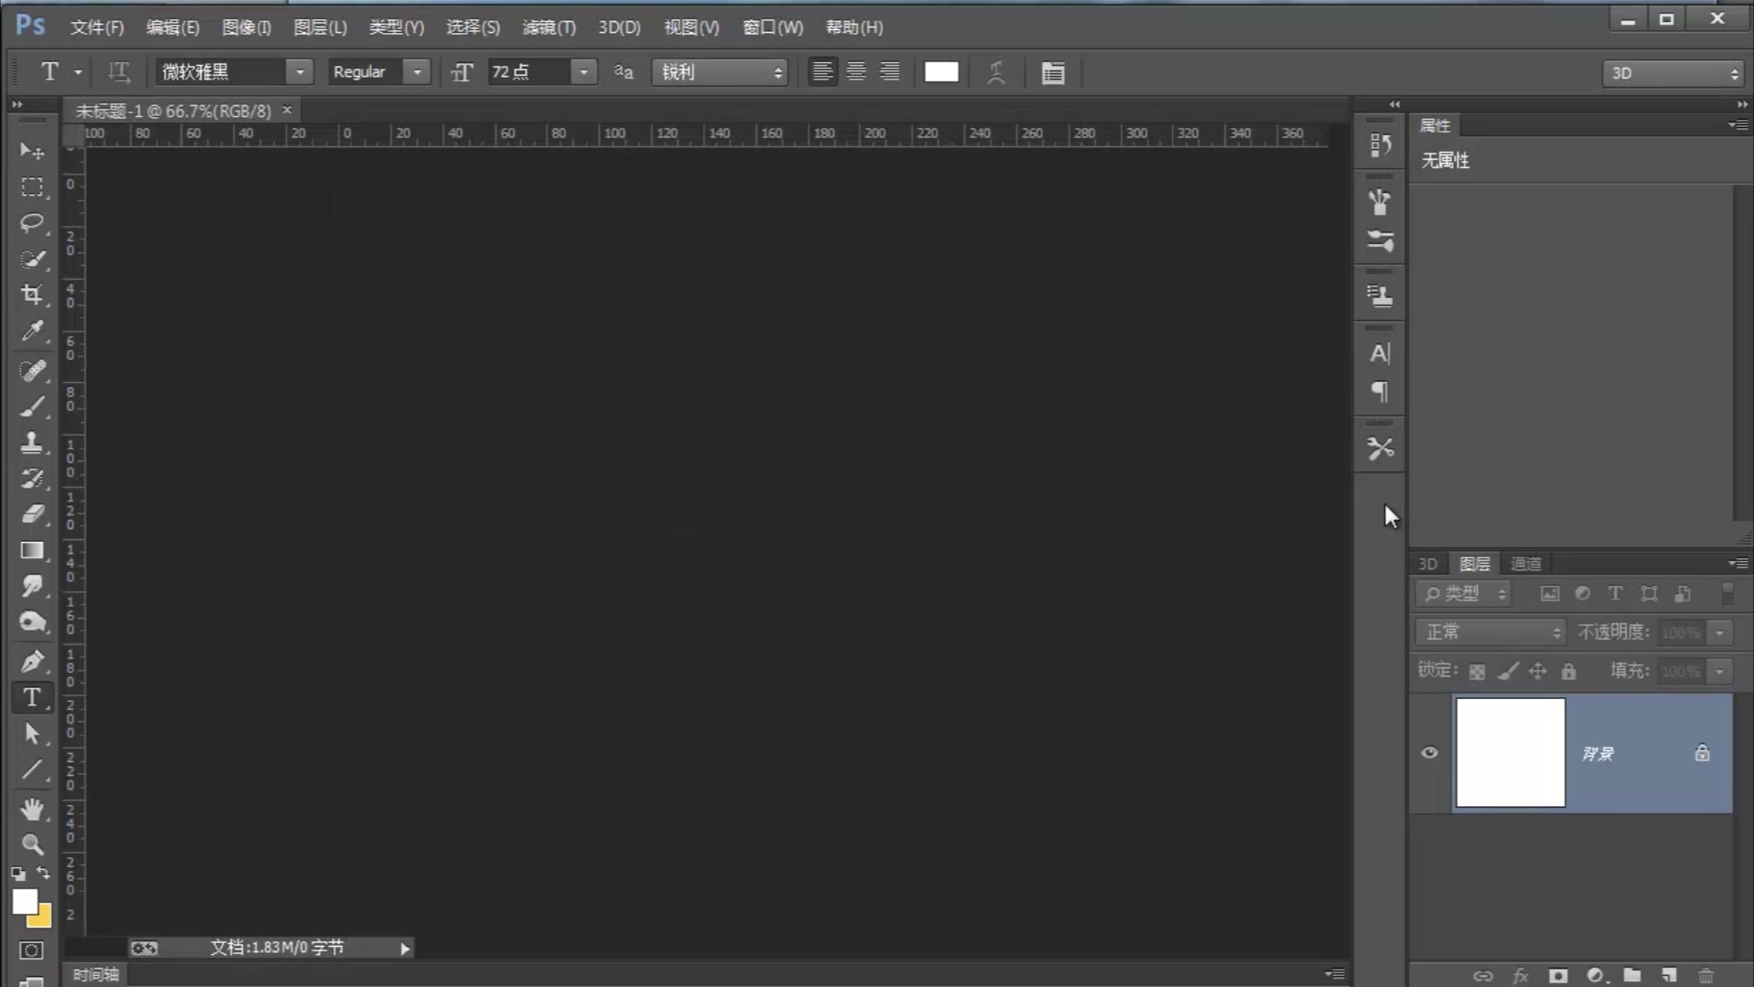Image resolution: width=1754 pixels, height=987 pixels.
Task: Open the 3D workspace switcher dropdown
Action: (x=1673, y=73)
